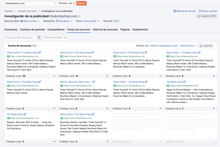Expand Palabras clave: 9 row
Screen dimensions: 220x147
(x=137, y=76)
